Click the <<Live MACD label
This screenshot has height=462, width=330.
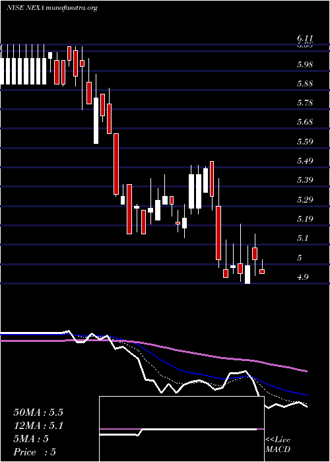tap(278, 445)
